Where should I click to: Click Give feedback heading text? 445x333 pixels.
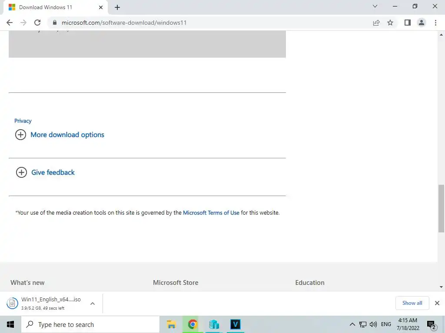pyautogui.click(x=53, y=173)
